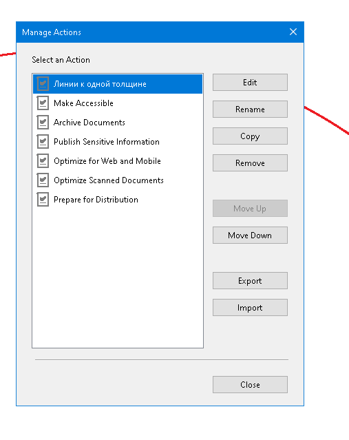349x440 pixels.
Task: Select the Archive Documents list entry
Action: pyautogui.click(x=118, y=123)
